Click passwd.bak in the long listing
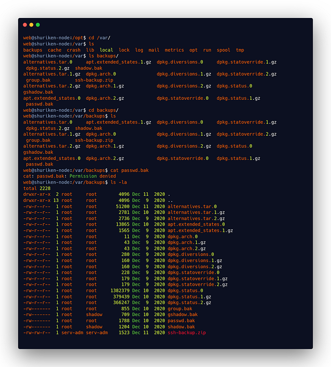331x367 pixels. [x=181, y=321]
